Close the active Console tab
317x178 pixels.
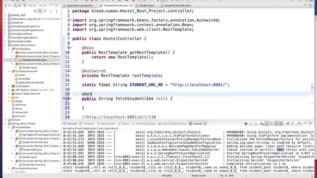(205, 124)
